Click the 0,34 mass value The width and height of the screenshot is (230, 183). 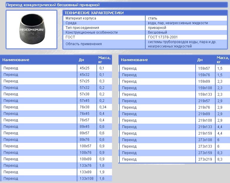coord(103,107)
